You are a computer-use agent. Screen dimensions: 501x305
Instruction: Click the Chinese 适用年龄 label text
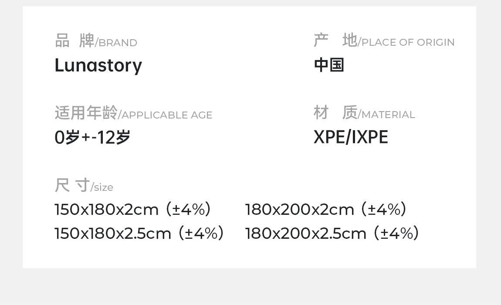pyautogui.click(x=86, y=113)
